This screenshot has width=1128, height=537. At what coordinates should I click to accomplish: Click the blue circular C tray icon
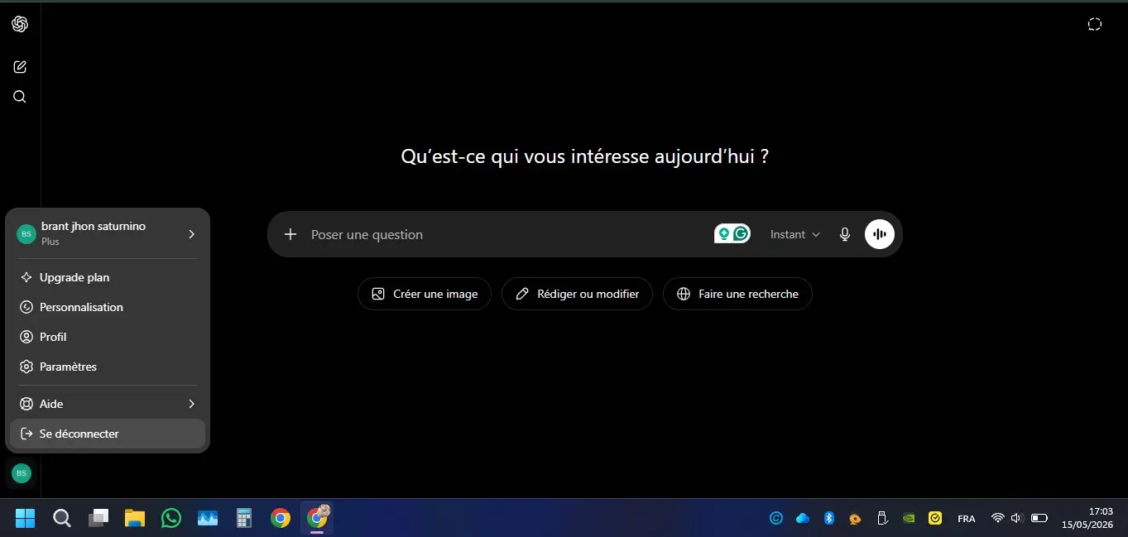tap(776, 519)
